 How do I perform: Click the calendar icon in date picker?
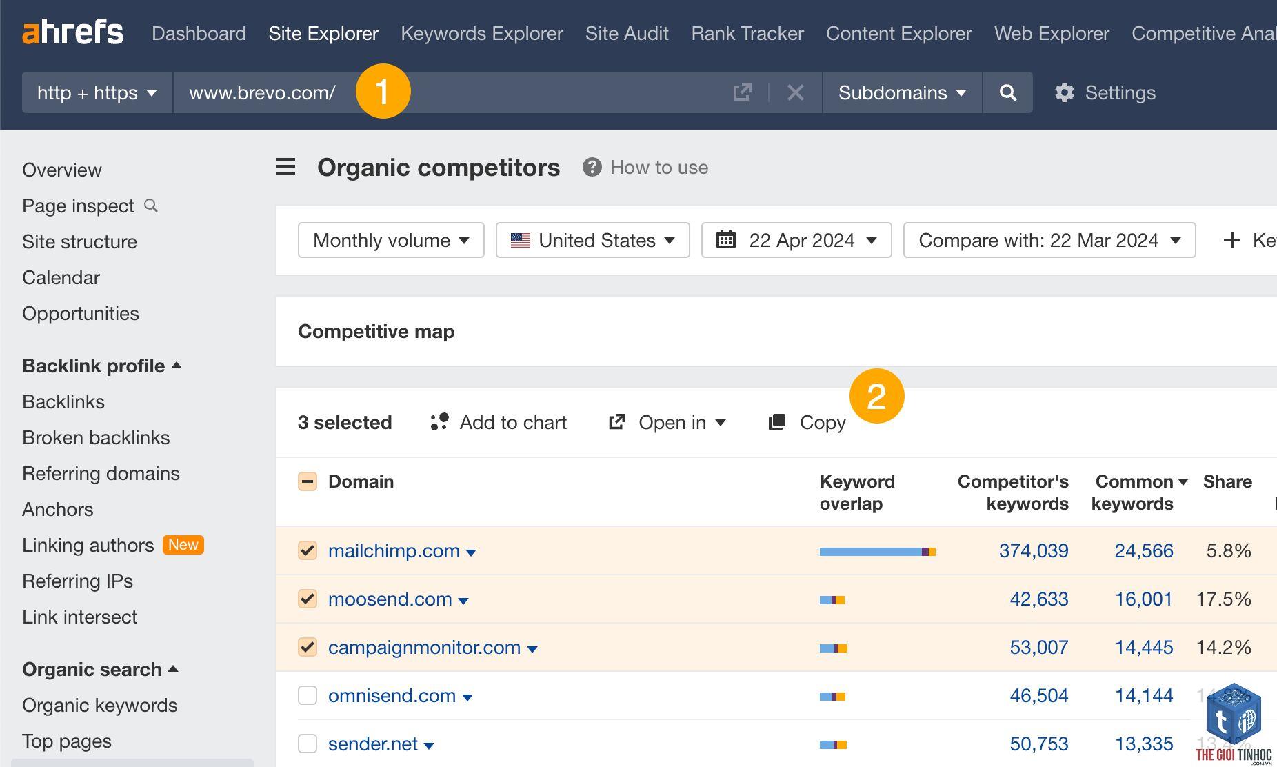725,240
